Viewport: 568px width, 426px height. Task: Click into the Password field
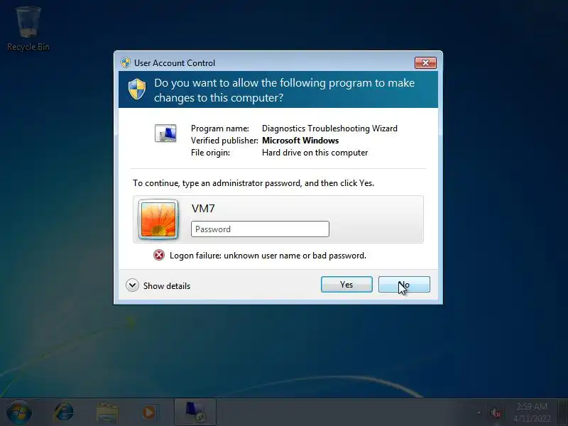coord(260,229)
